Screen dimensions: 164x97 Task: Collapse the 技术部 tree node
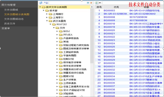pyautogui.click(x=44, y=10)
